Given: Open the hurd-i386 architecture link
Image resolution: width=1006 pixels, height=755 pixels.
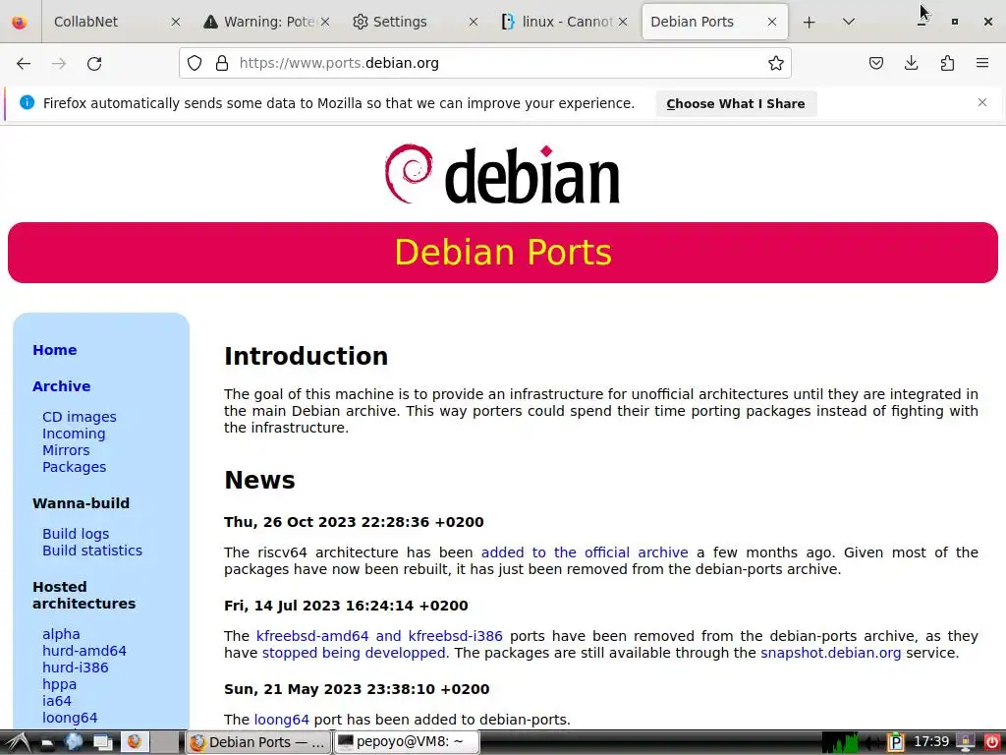Looking at the screenshot, I should pyautogui.click(x=75, y=668).
